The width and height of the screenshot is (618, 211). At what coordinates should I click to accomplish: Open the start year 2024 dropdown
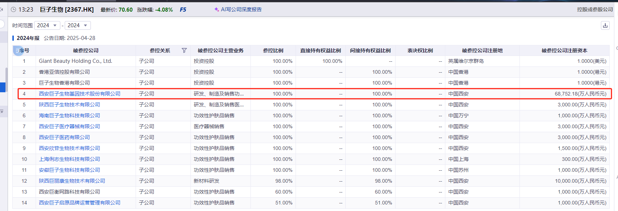(x=47, y=25)
